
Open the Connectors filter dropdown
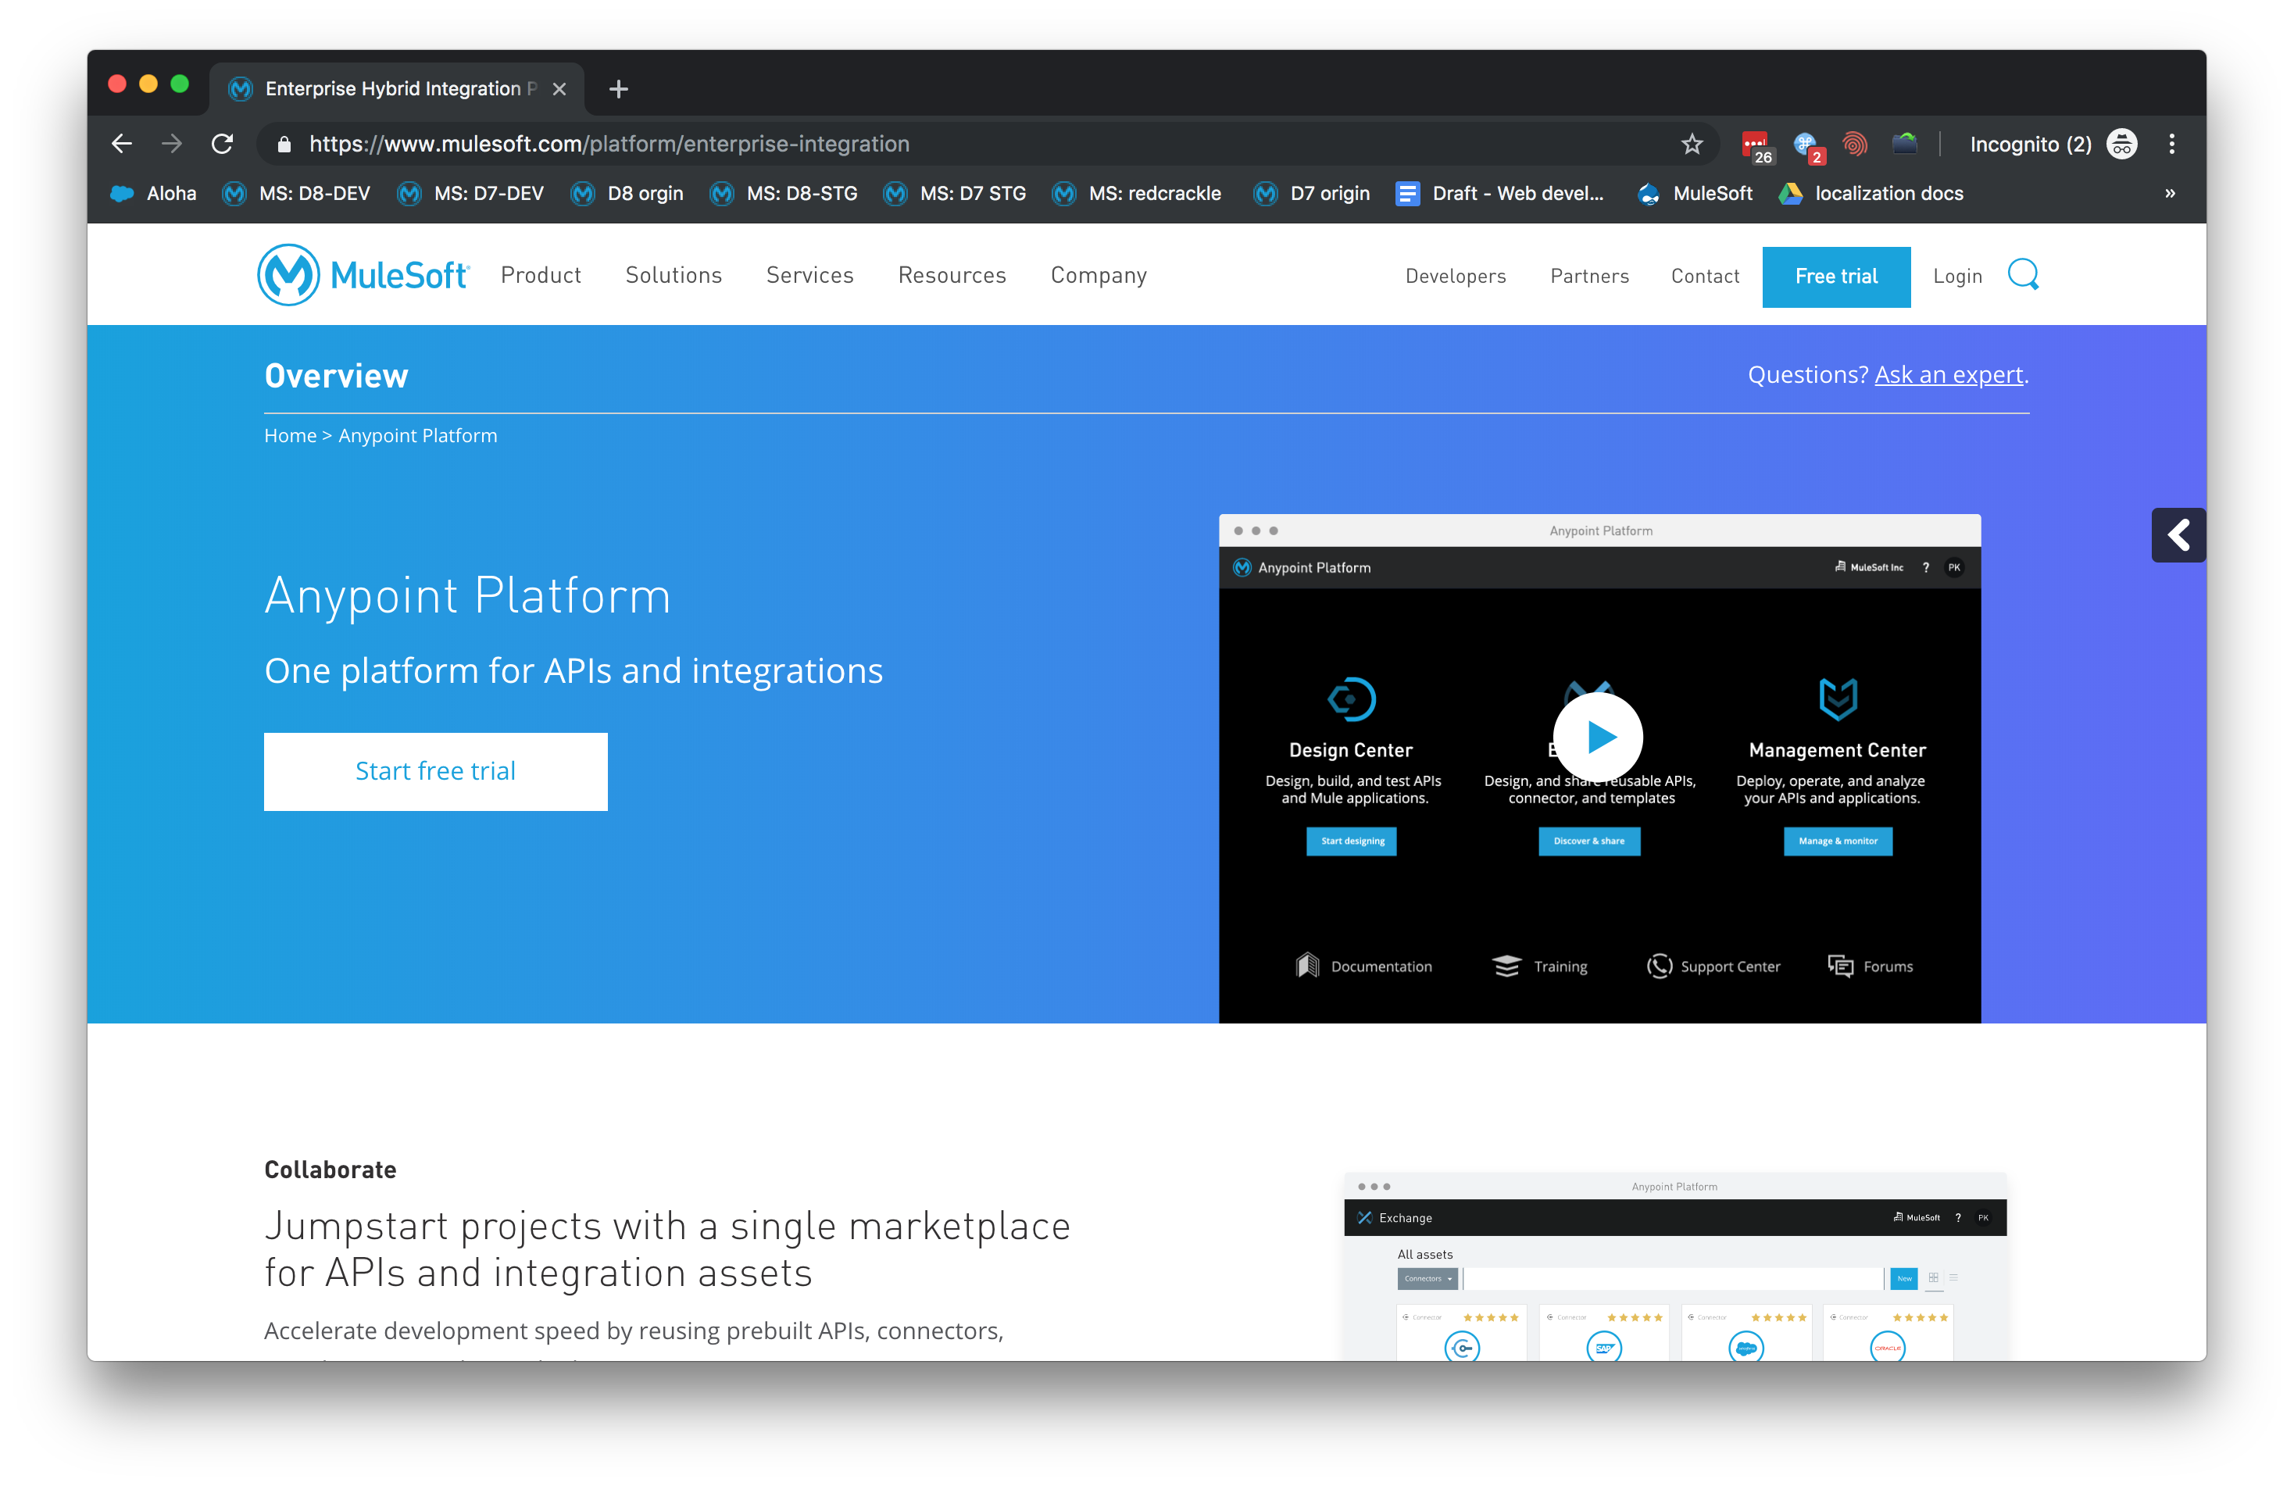coord(1427,1279)
